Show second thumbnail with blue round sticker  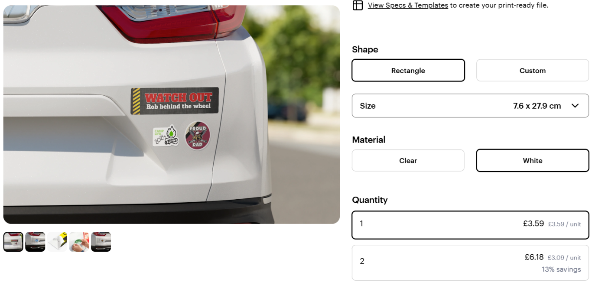point(35,242)
